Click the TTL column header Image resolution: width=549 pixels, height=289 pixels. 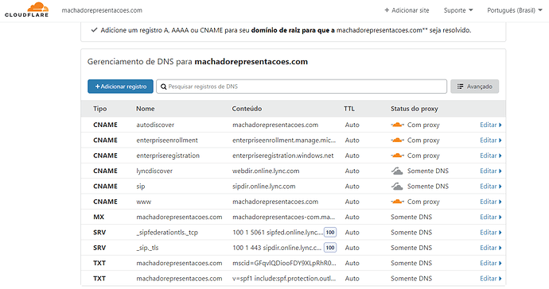pyautogui.click(x=349, y=109)
